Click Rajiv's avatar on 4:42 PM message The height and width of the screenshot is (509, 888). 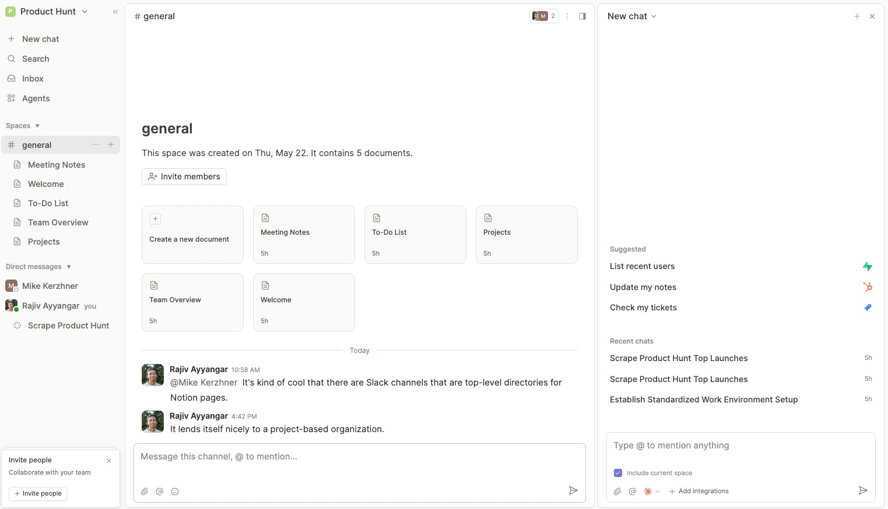[x=153, y=422]
